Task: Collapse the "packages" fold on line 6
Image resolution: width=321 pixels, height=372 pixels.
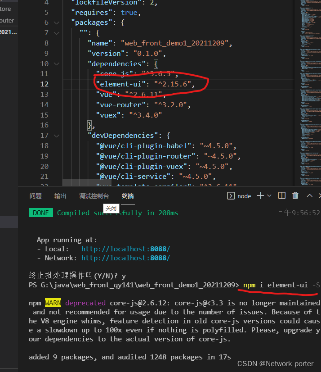Action: 56,23
